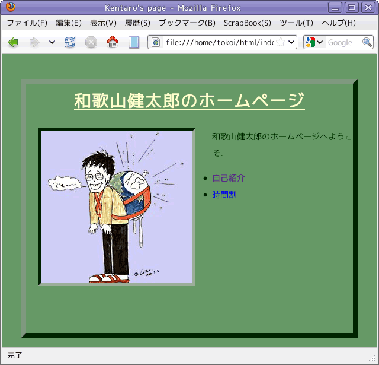Open the ブックマーク(B) menu
This screenshot has width=379, height=365.
pos(187,23)
